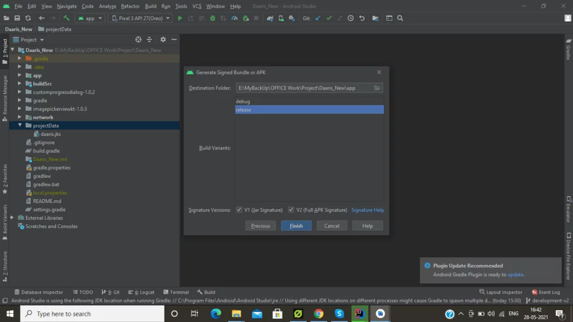573x322 pixels.
Task: Open the SDK Manager toolbar icon
Action: point(291,18)
